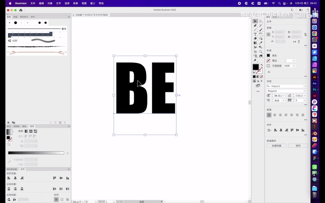
Task: Select the Eyedropper tool in toolbar
Action: 261,43
